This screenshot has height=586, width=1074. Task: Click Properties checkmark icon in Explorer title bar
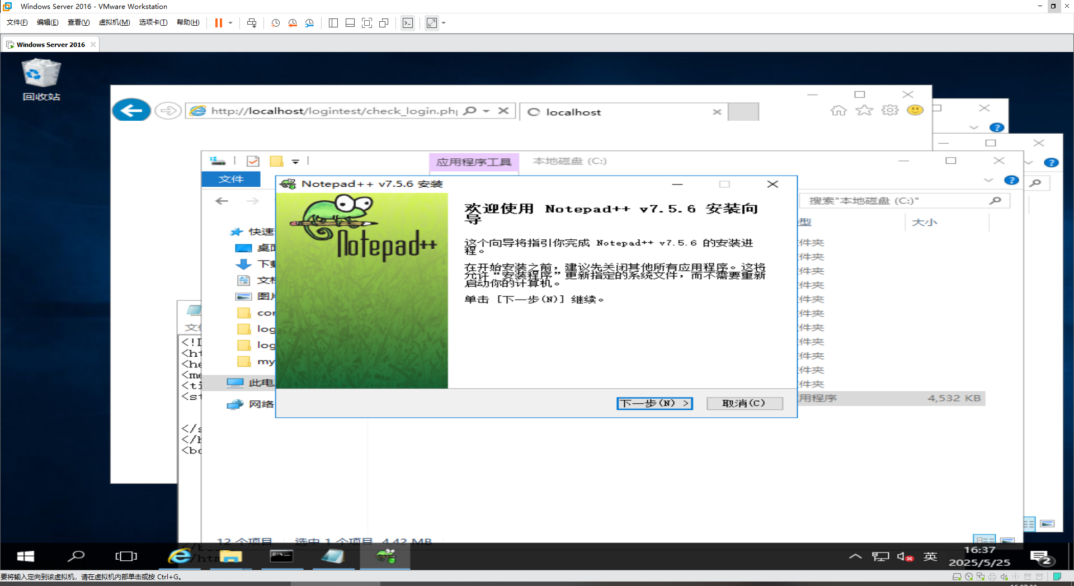pyautogui.click(x=253, y=162)
